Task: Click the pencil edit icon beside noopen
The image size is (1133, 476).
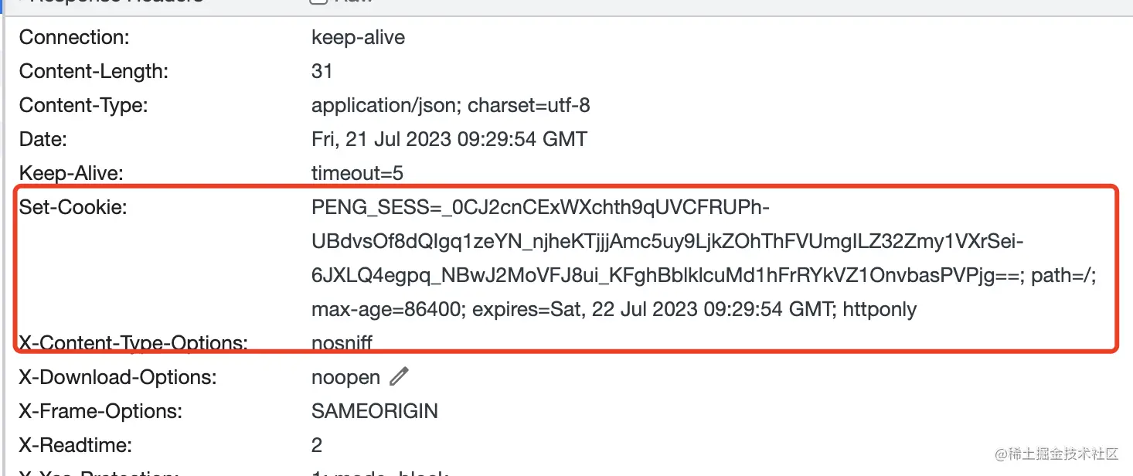Action: pos(399,377)
